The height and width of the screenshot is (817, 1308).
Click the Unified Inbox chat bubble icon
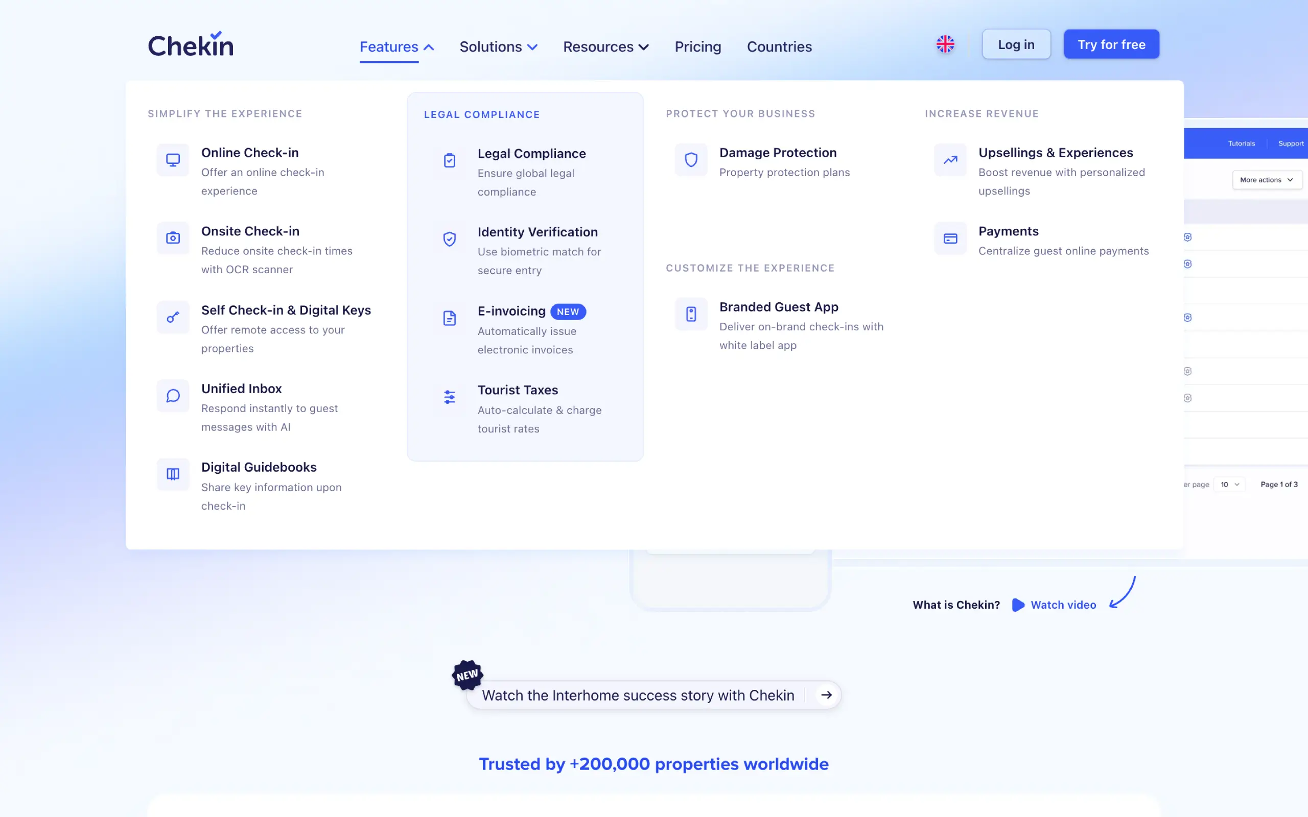(x=173, y=396)
